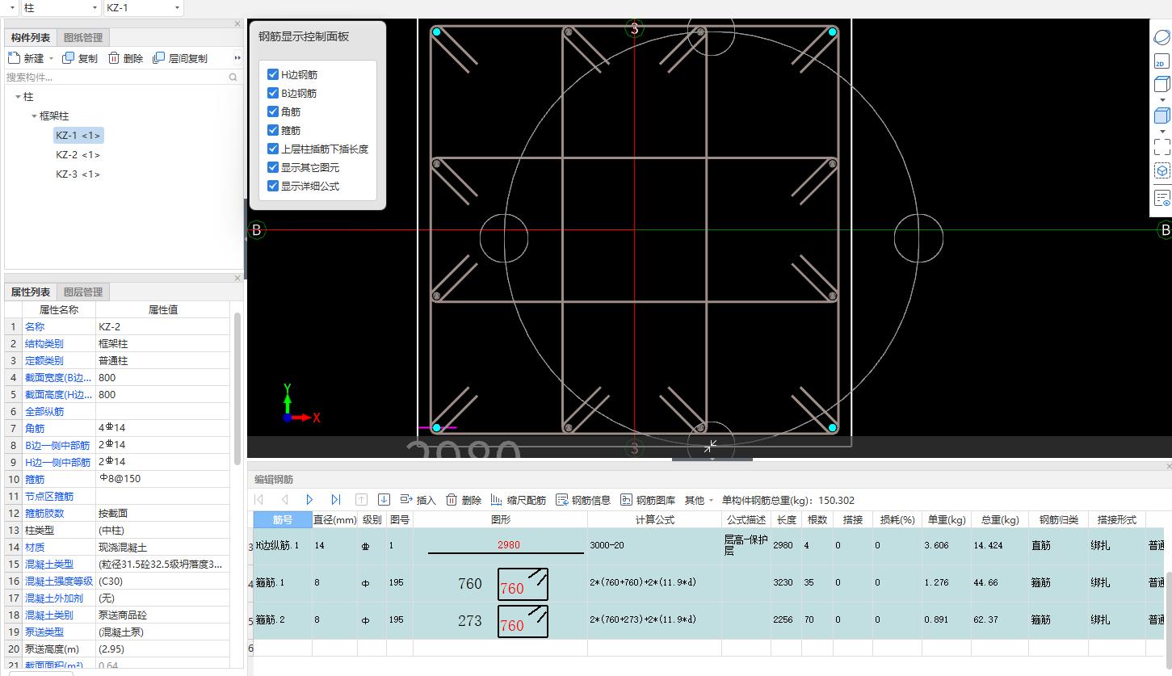Click the 截面宽度 property link

click(x=57, y=377)
